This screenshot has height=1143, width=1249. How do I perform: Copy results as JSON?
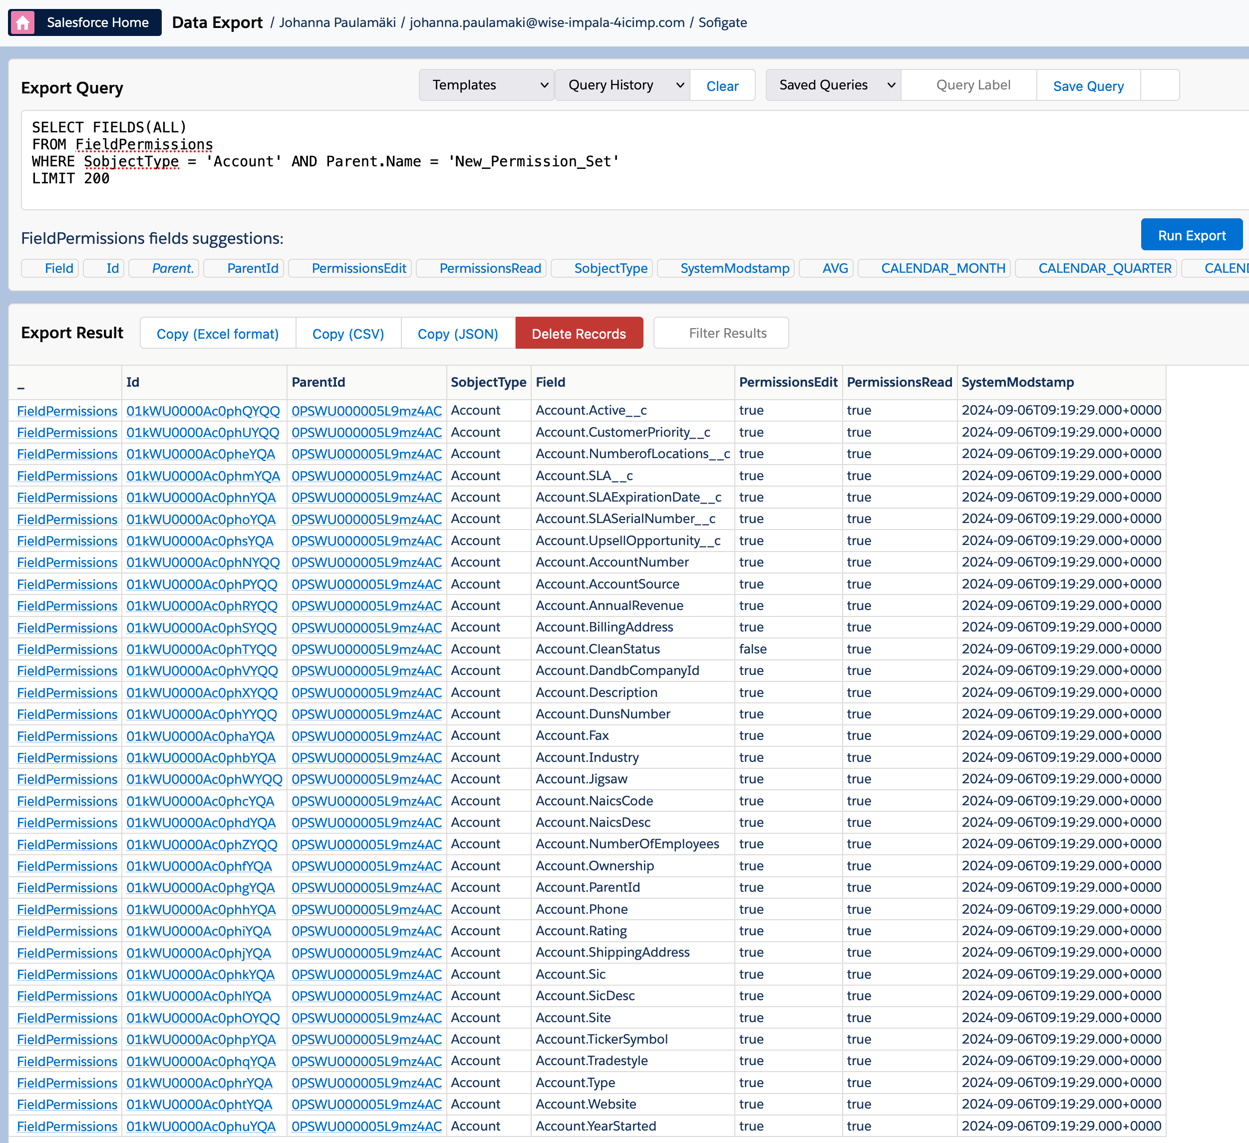[457, 334]
